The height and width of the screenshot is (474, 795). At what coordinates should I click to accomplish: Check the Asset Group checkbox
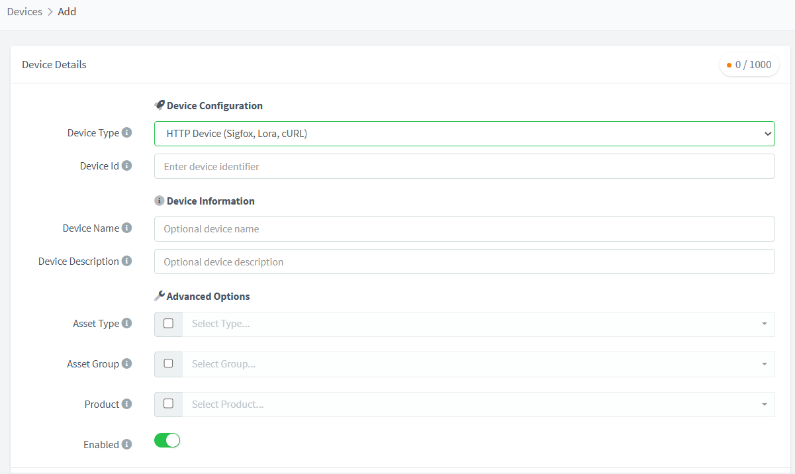[168, 363]
